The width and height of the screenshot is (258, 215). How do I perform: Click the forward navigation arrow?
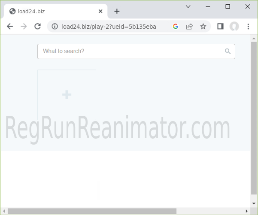tap(24, 27)
